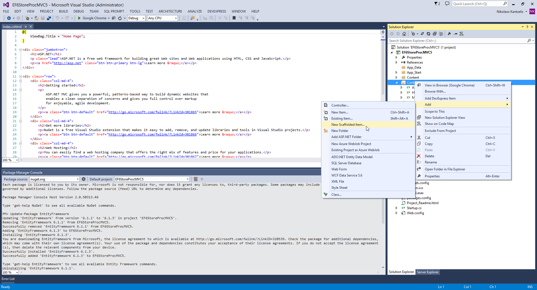Open Package Manager settings gear icon
The width and height of the screenshot is (537, 290).
tap(84, 179)
